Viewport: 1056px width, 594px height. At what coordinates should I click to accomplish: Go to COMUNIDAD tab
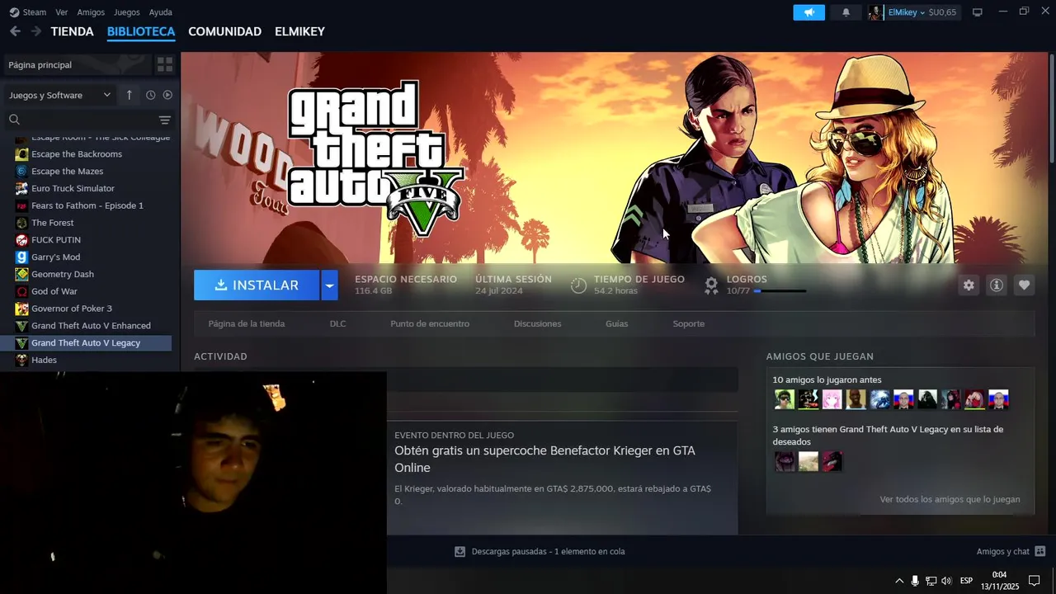(x=224, y=31)
